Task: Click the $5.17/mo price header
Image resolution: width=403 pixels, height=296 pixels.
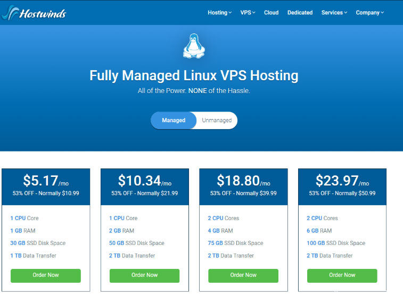Action: pyautogui.click(x=46, y=182)
